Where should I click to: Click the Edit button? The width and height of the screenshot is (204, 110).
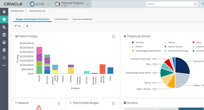click(18, 26)
